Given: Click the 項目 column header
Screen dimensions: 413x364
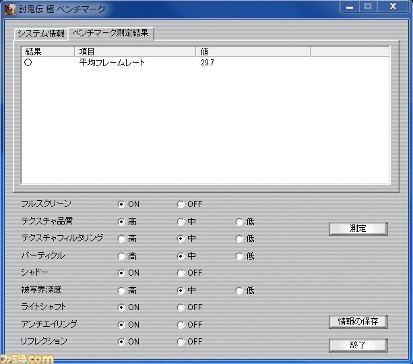Looking at the screenshot, I should tap(135, 51).
